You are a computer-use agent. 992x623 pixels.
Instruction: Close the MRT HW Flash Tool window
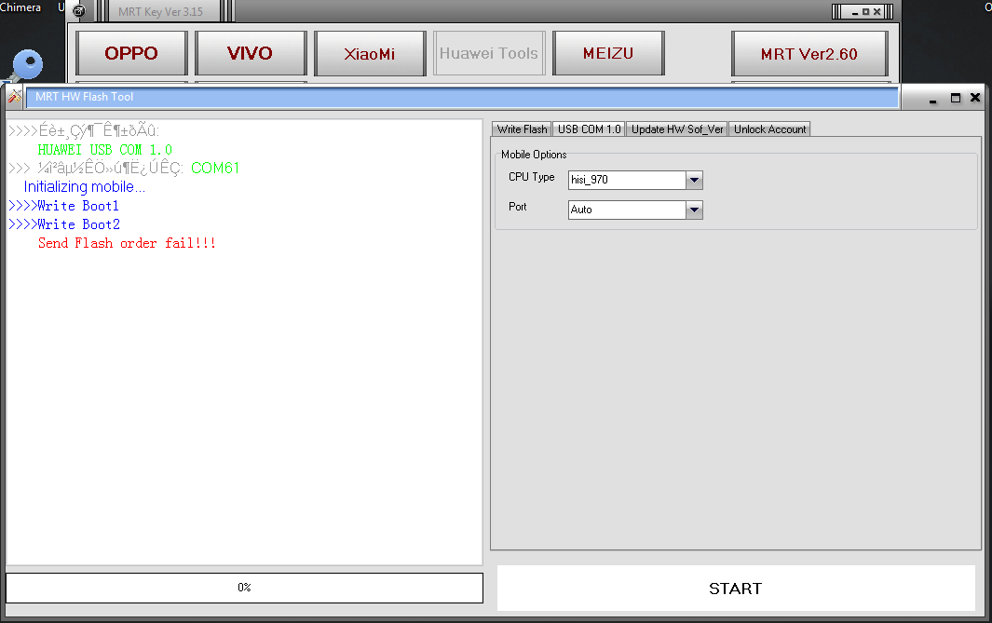975,98
